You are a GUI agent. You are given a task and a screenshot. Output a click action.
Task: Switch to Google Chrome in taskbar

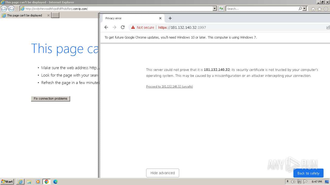click(47, 182)
